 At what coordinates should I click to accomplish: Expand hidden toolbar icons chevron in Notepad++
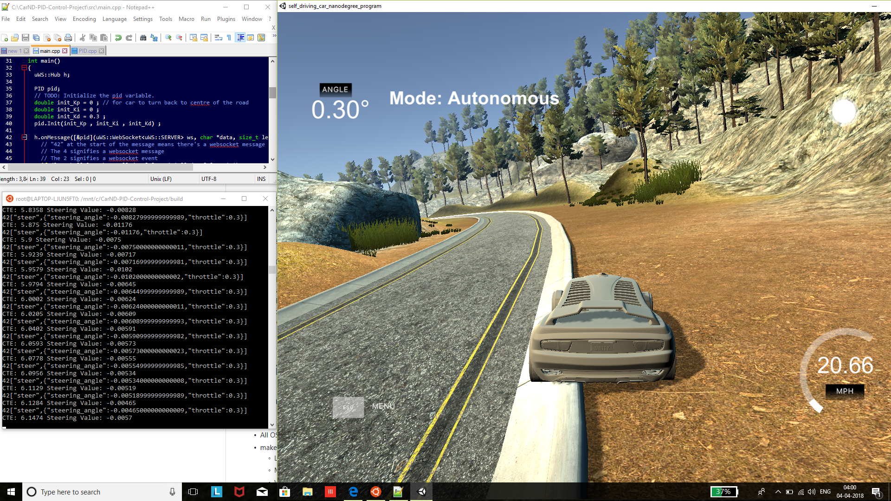274,36
